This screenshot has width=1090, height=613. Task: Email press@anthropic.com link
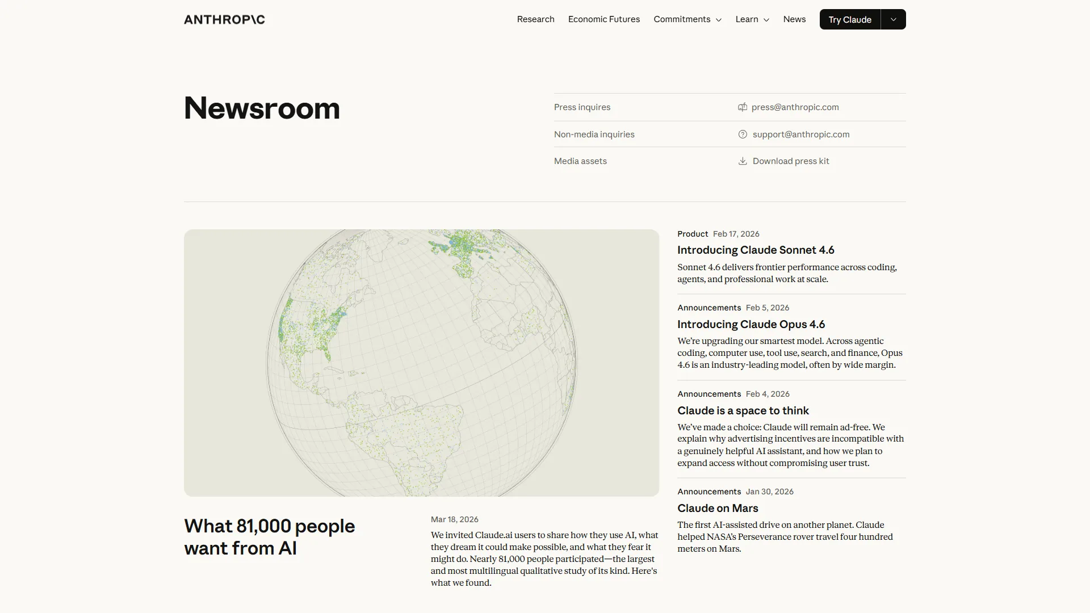tap(795, 107)
